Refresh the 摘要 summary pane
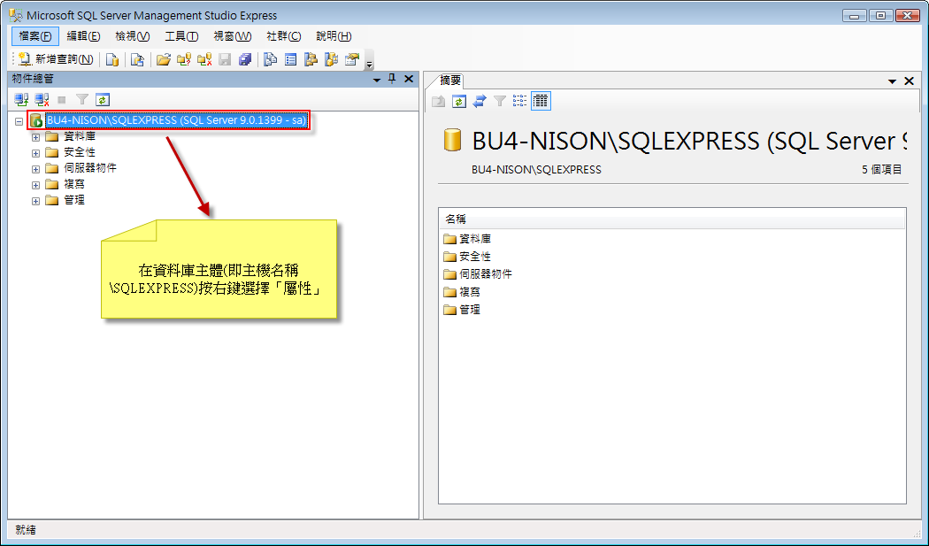929x546 pixels. [x=457, y=100]
